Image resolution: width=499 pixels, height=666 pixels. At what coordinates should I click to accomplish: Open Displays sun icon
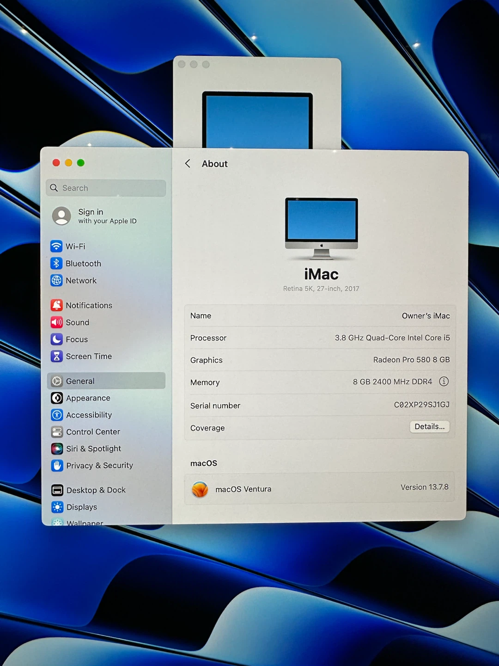(57, 507)
